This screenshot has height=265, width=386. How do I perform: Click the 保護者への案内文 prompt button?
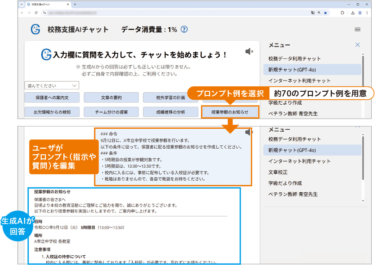[52, 97]
